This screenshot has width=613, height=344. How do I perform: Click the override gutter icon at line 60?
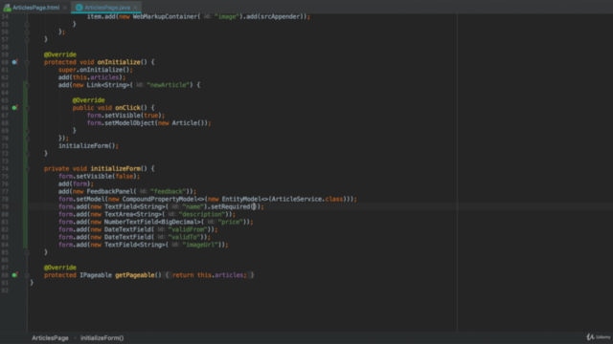(15, 62)
